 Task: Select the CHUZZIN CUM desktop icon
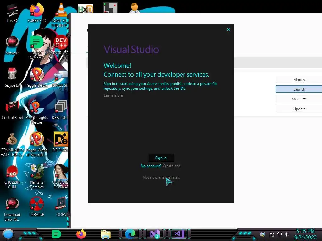pos(12,177)
